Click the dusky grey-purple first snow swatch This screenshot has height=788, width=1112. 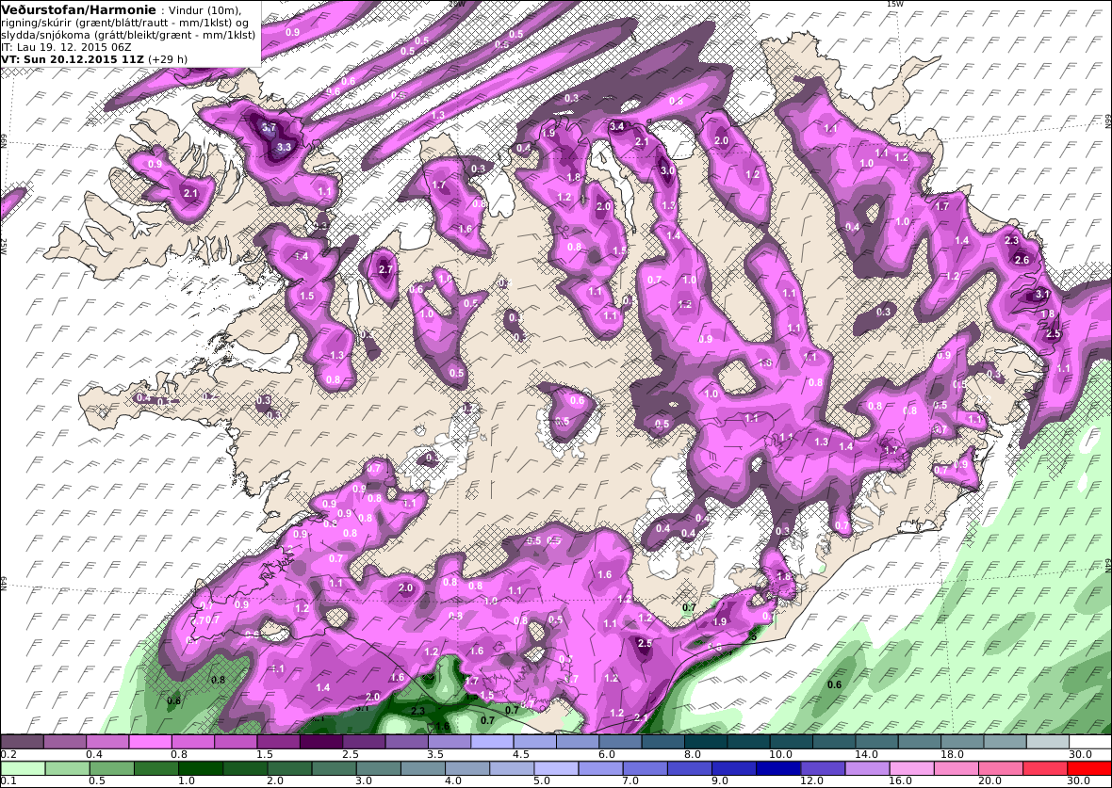(x=22, y=742)
